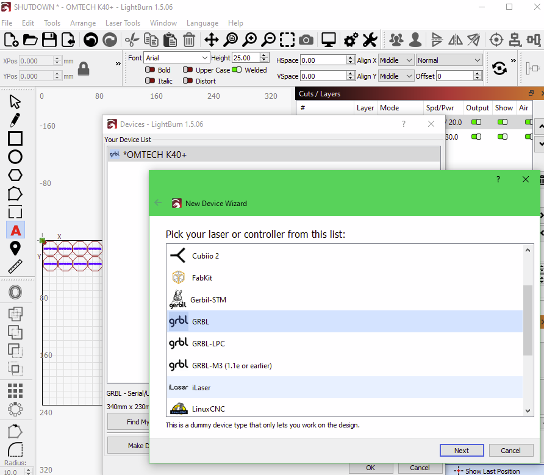
Task: Select the Position Laser marker tool
Action: tap(15, 248)
